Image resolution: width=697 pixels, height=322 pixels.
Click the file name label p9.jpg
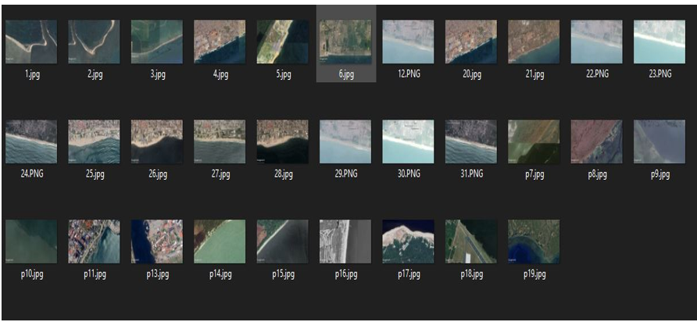(x=659, y=174)
